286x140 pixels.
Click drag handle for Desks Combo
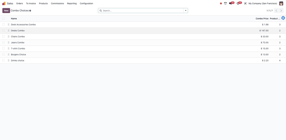9,30
